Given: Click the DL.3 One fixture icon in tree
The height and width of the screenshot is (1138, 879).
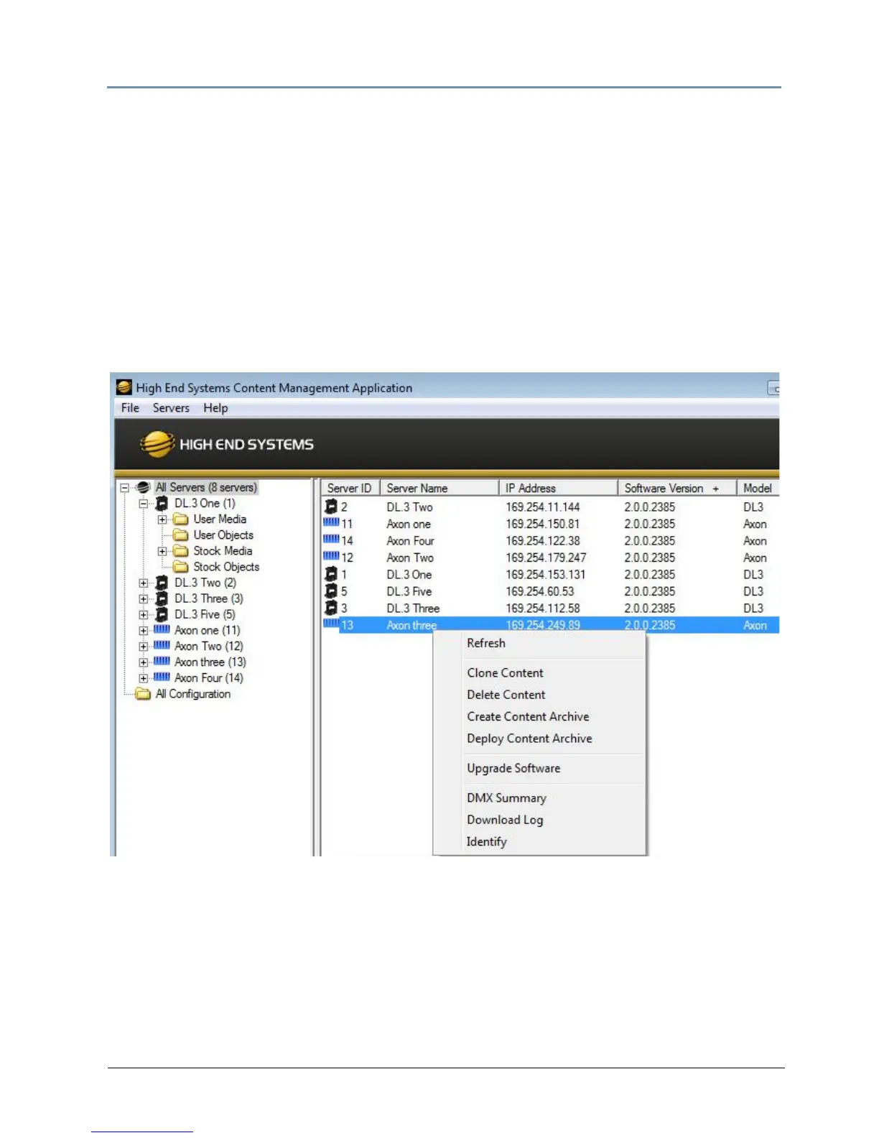Looking at the screenshot, I should [162, 503].
